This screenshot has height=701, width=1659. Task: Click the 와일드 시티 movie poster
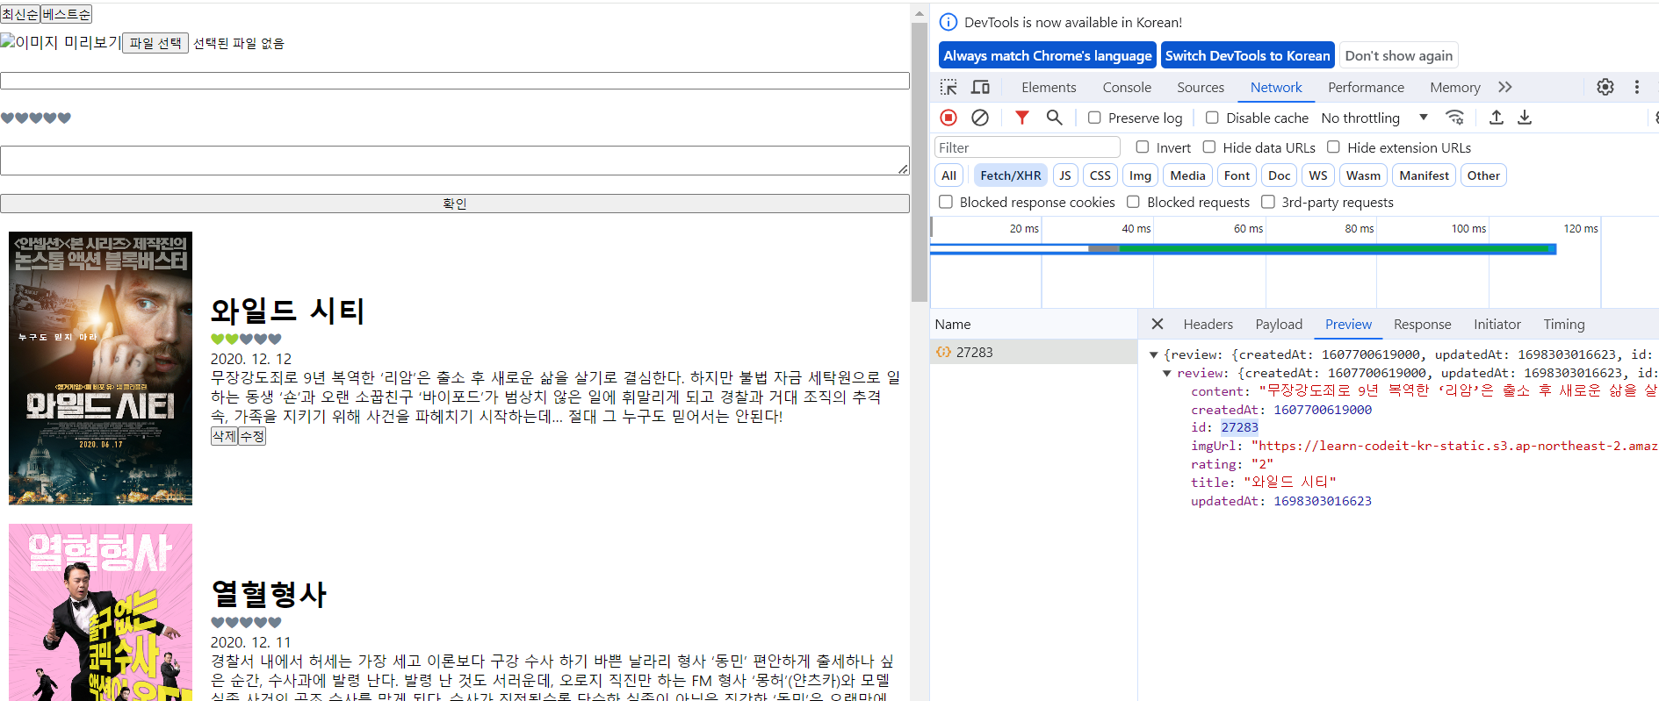(x=100, y=368)
